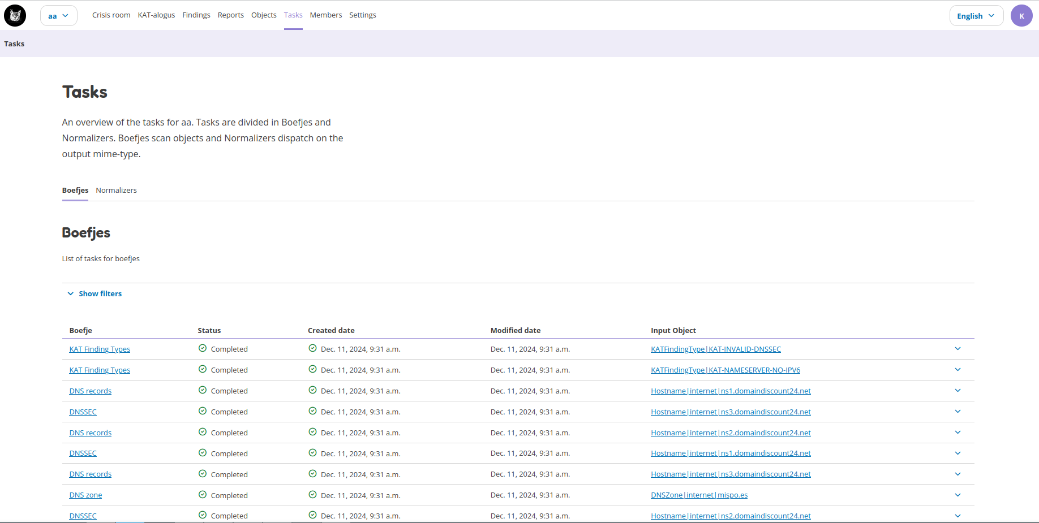Expand the DNS records ns3.domaindiscount24.net row
This screenshot has height=523, width=1039.
(958, 474)
